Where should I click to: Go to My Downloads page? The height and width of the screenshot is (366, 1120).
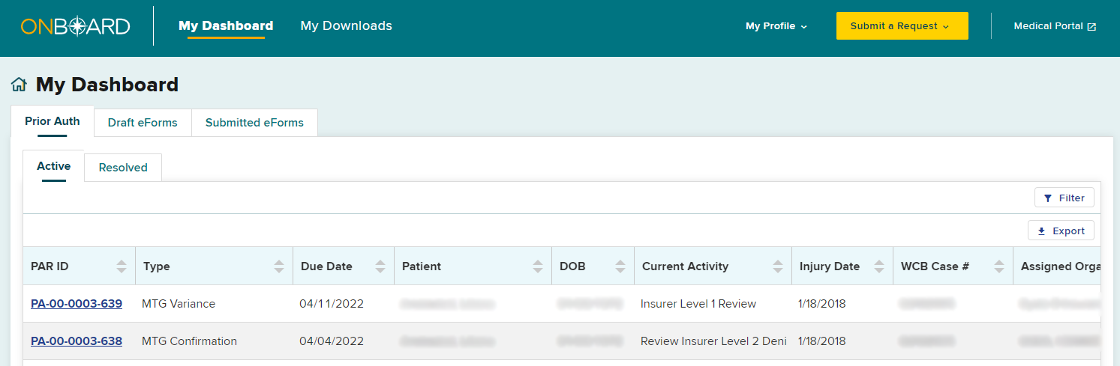[x=346, y=26]
